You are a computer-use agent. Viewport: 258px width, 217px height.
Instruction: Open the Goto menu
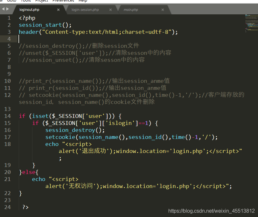[x=11, y=1]
